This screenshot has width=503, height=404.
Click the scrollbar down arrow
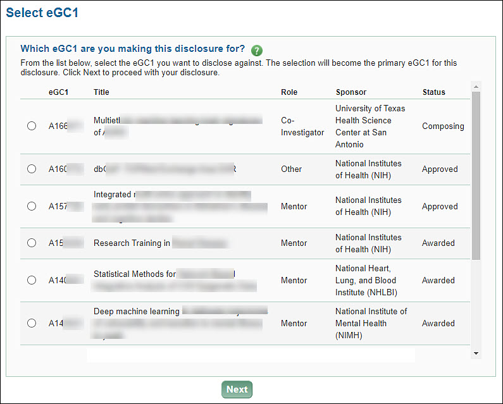coord(476,353)
